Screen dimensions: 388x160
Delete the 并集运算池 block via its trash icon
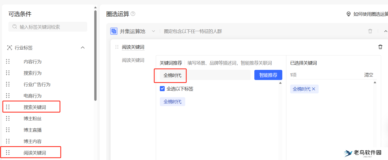[370, 31]
